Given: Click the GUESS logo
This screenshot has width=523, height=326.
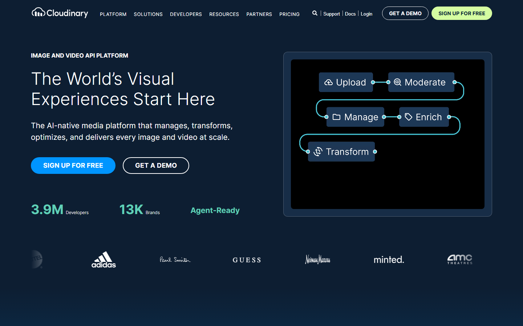Looking at the screenshot, I should click(247, 260).
